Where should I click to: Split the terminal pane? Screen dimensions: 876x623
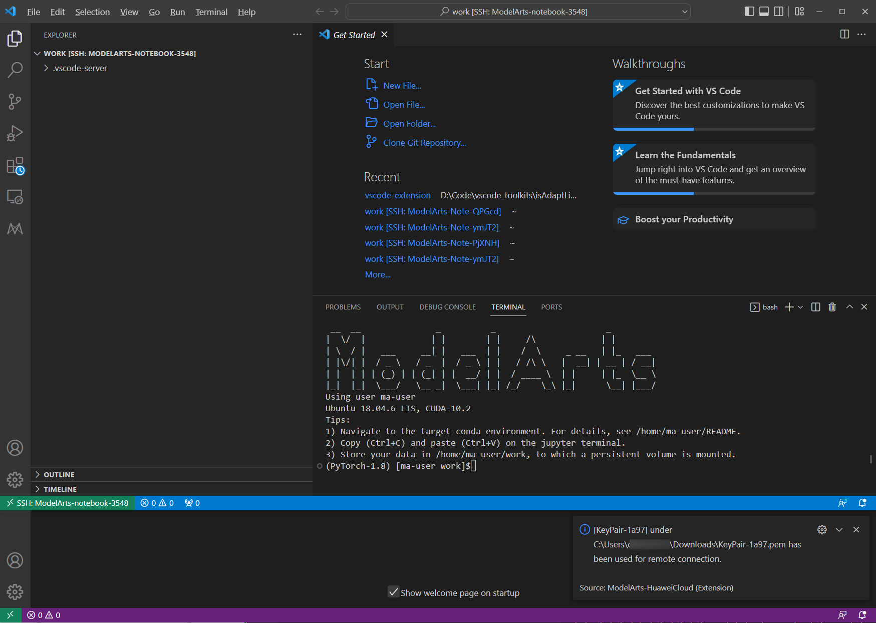pyautogui.click(x=815, y=307)
